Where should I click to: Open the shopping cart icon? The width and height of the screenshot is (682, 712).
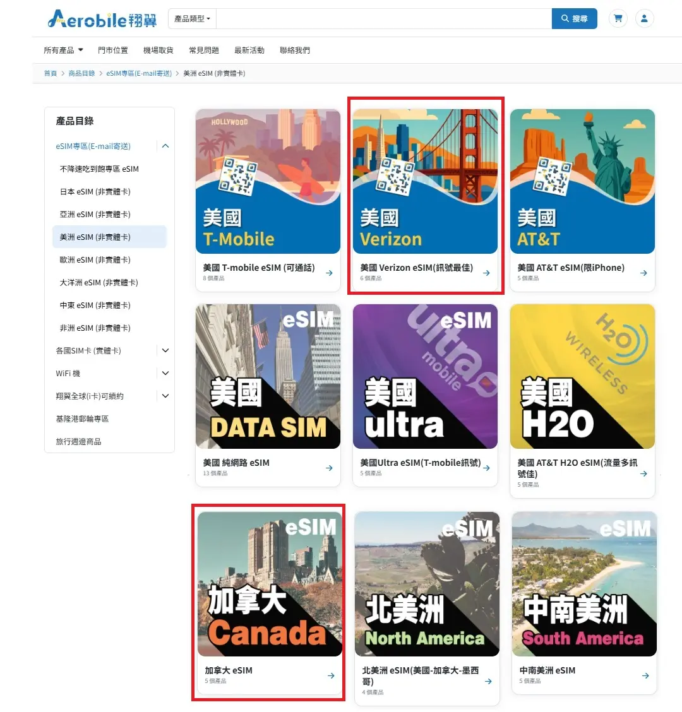618,18
